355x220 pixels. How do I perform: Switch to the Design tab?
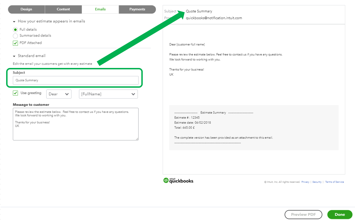pyautogui.click(x=26, y=9)
